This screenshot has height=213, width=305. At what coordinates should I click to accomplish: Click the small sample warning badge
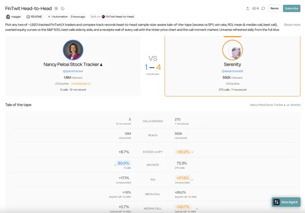(81, 84)
